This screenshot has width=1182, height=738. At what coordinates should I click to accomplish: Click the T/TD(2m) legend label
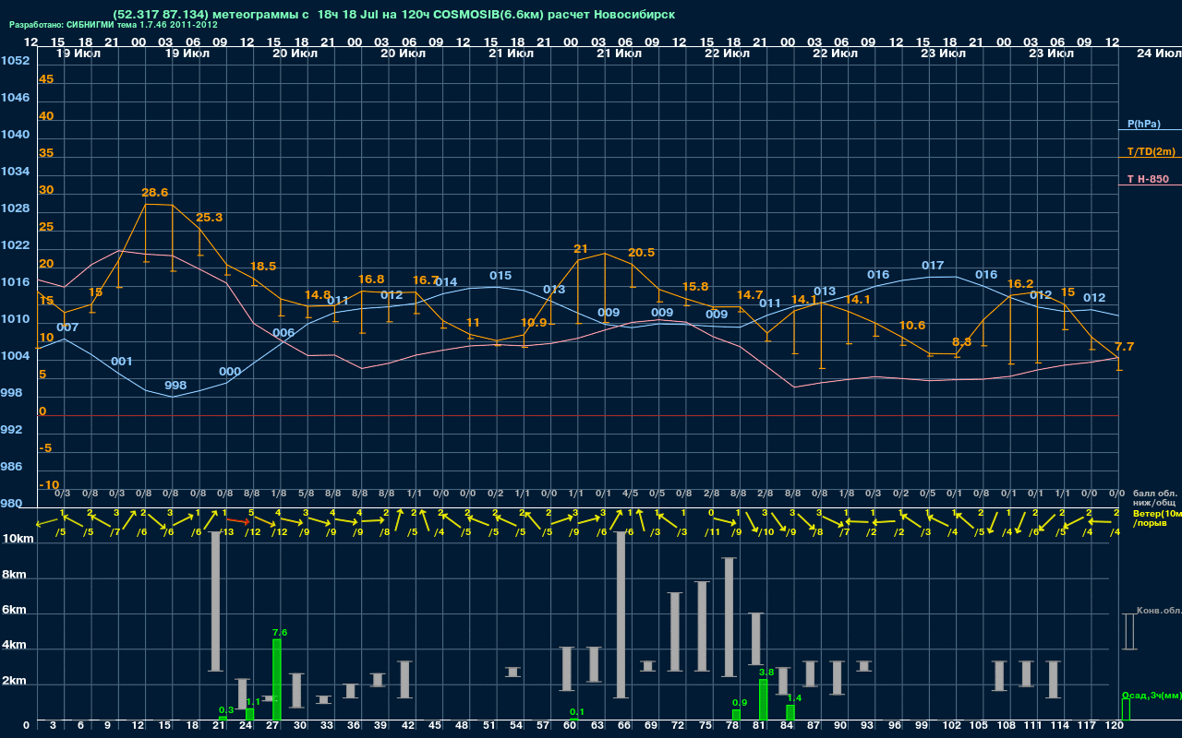1151,151
